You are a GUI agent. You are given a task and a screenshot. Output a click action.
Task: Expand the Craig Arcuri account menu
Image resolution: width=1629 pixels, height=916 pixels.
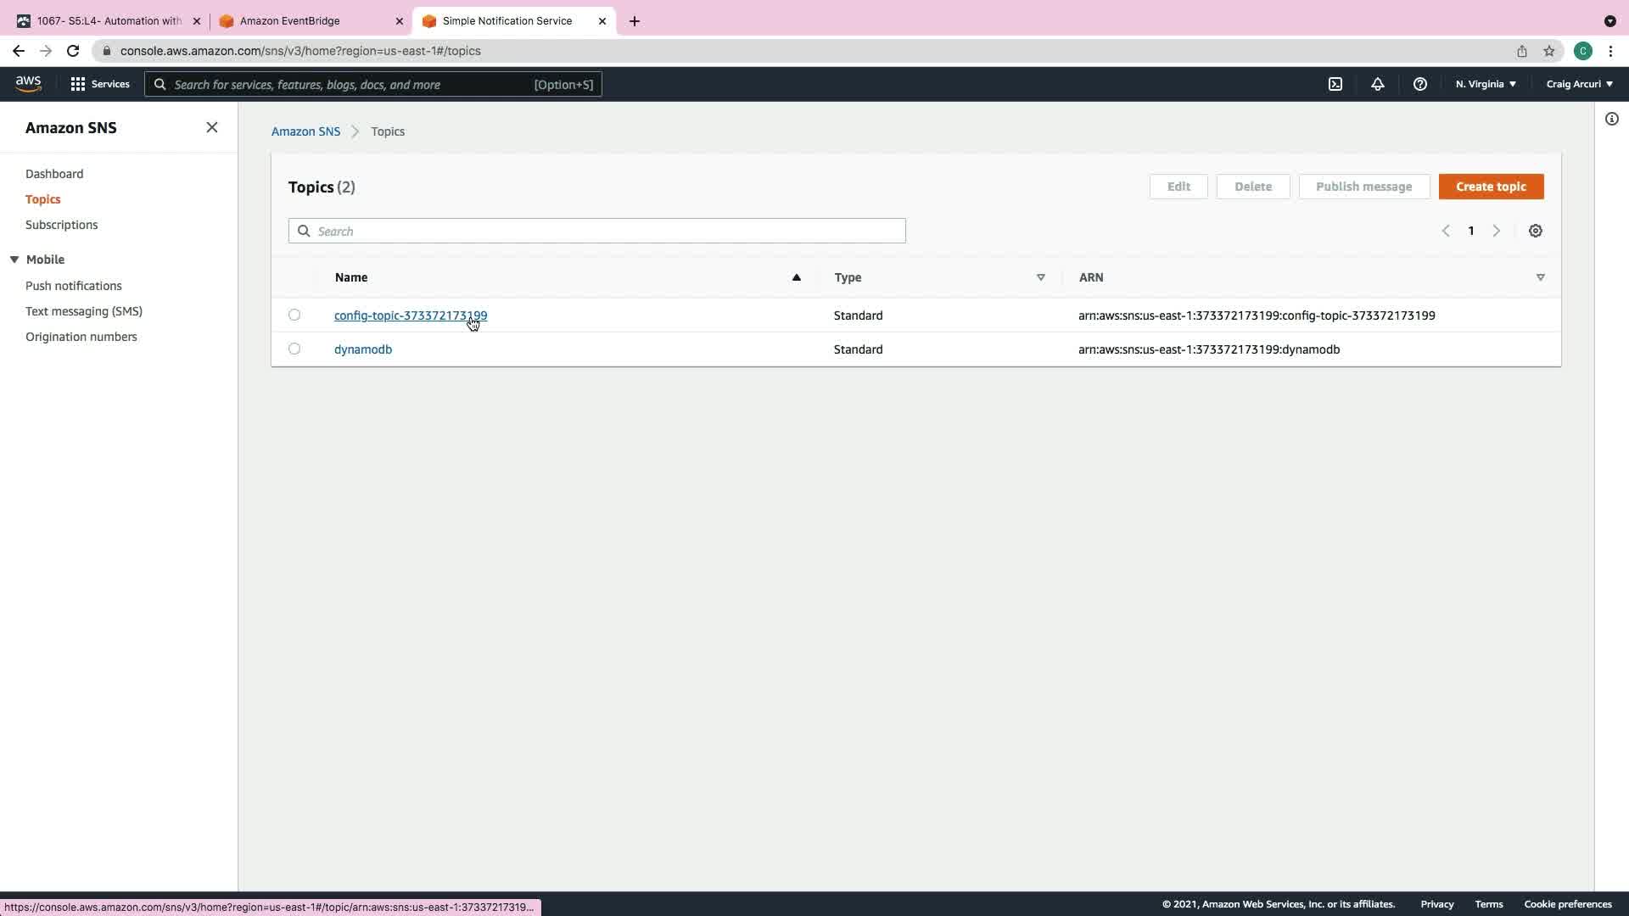click(1579, 84)
